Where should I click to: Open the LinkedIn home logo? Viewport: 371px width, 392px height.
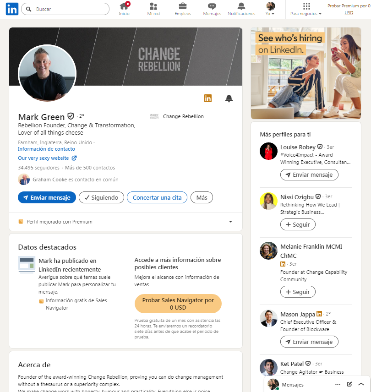(12, 9)
